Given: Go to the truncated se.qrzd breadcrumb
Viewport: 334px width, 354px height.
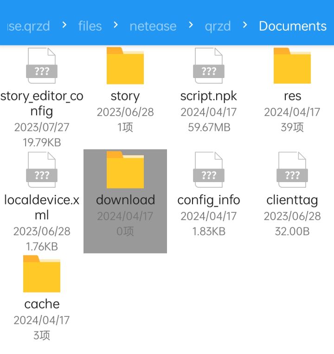Looking at the screenshot, I should click(x=28, y=26).
